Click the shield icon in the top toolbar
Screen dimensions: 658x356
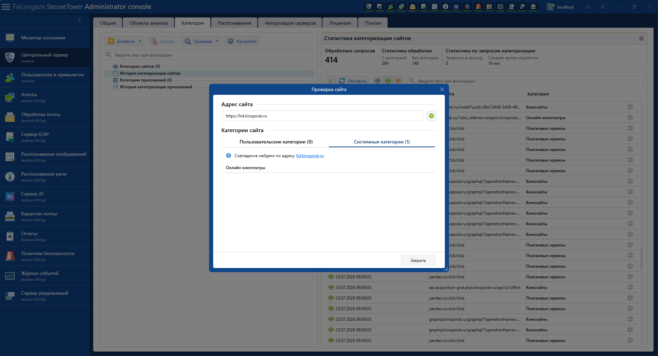(x=369, y=7)
